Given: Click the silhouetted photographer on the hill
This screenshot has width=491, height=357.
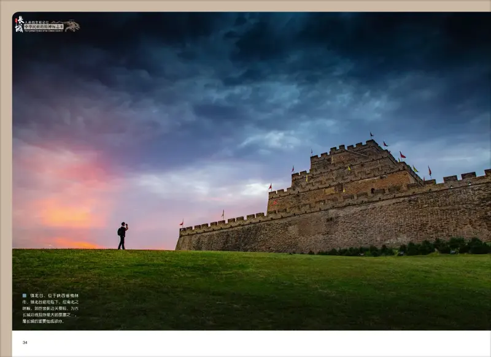Looking at the screenshot, I should tap(122, 236).
